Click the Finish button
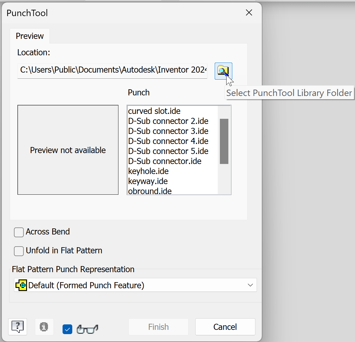355x342 pixels. tap(158, 327)
